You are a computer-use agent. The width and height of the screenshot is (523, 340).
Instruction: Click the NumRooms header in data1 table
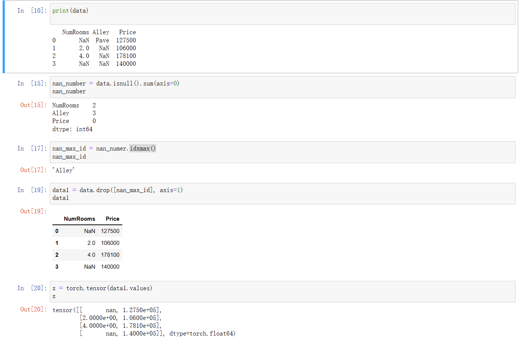(80, 219)
